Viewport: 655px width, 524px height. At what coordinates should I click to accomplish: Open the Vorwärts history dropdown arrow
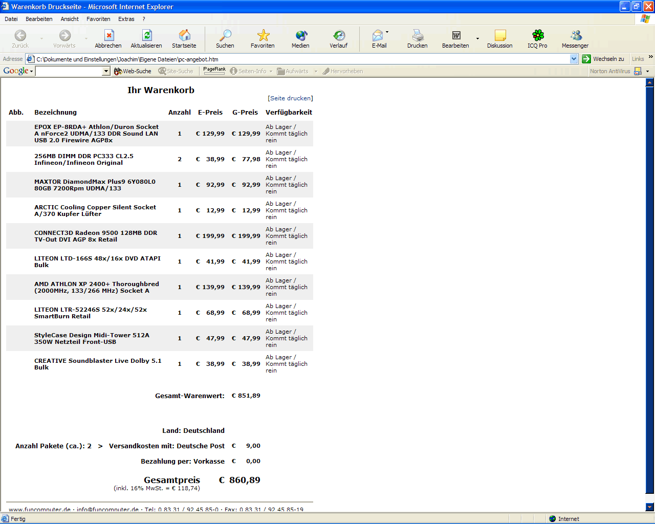click(x=86, y=38)
